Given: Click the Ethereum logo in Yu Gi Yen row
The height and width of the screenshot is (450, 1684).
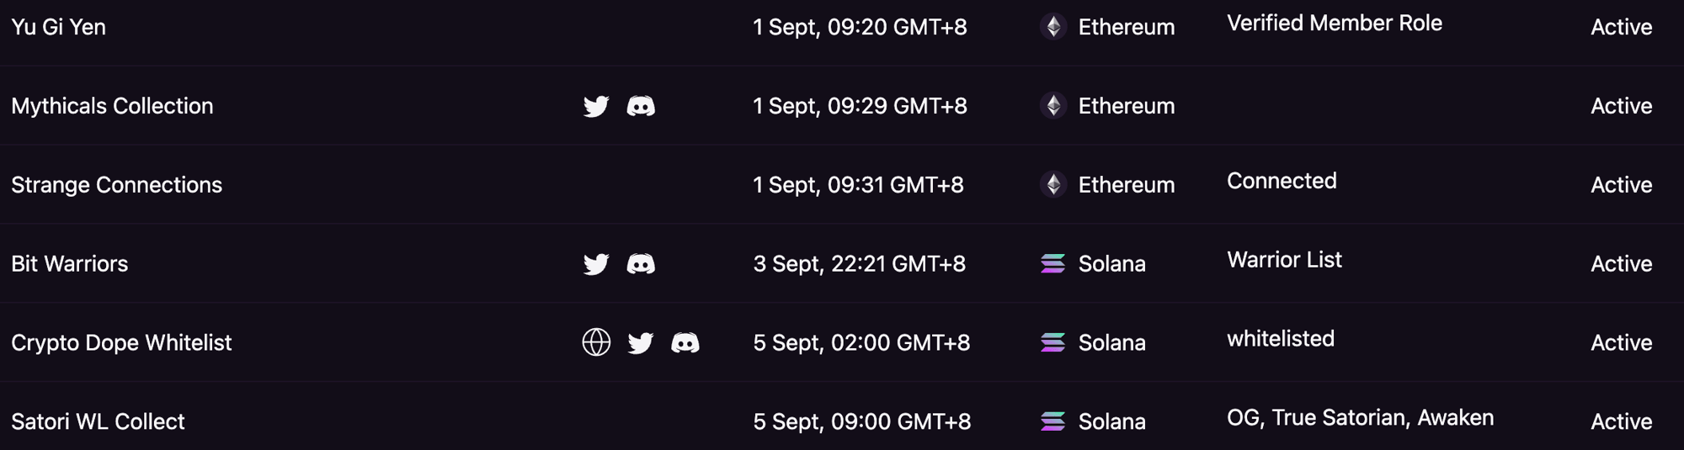Looking at the screenshot, I should (x=1052, y=27).
